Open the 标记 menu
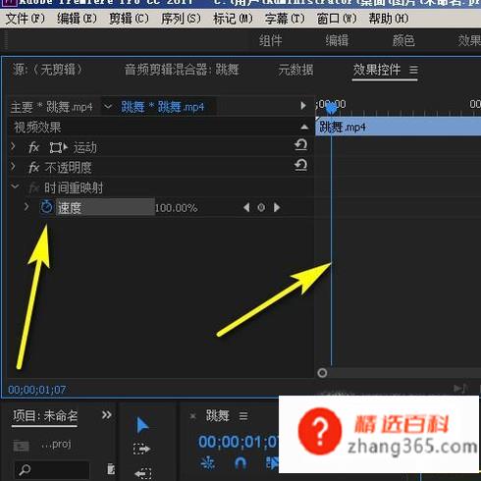481x481 pixels. [233, 19]
